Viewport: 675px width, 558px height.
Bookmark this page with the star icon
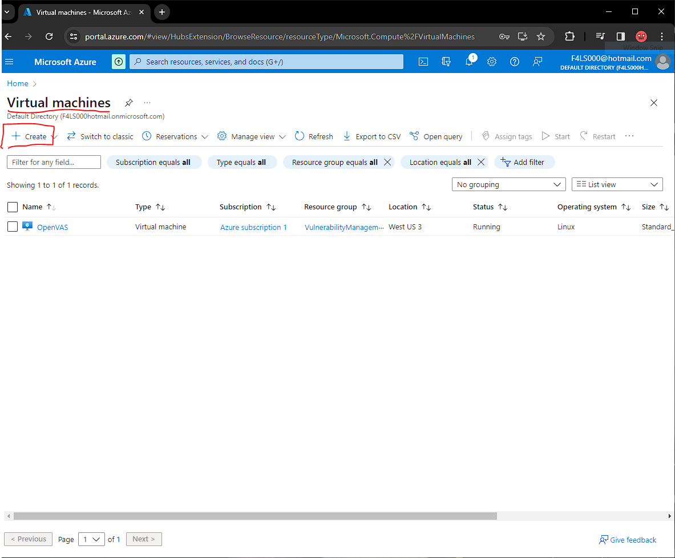[x=541, y=37]
